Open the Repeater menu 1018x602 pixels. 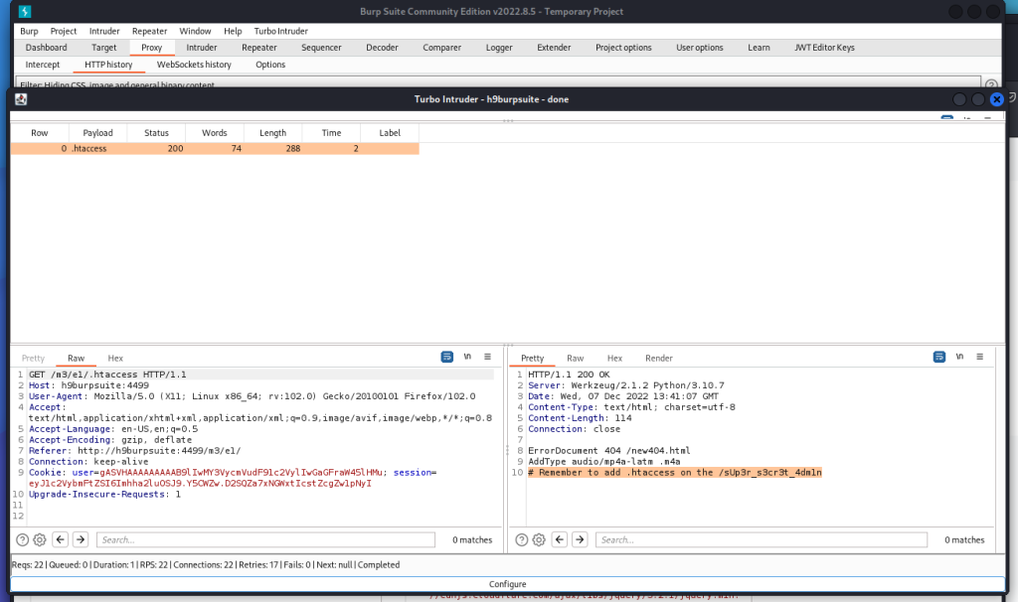150,31
